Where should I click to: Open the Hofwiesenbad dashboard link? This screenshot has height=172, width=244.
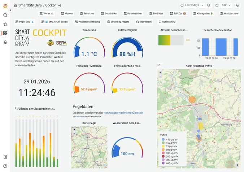pyautogui.click(x=133, y=14)
